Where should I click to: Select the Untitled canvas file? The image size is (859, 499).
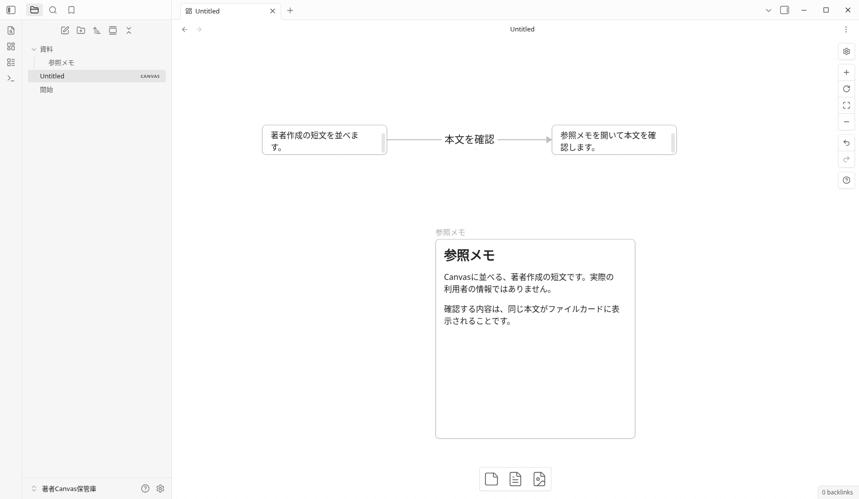coord(97,76)
